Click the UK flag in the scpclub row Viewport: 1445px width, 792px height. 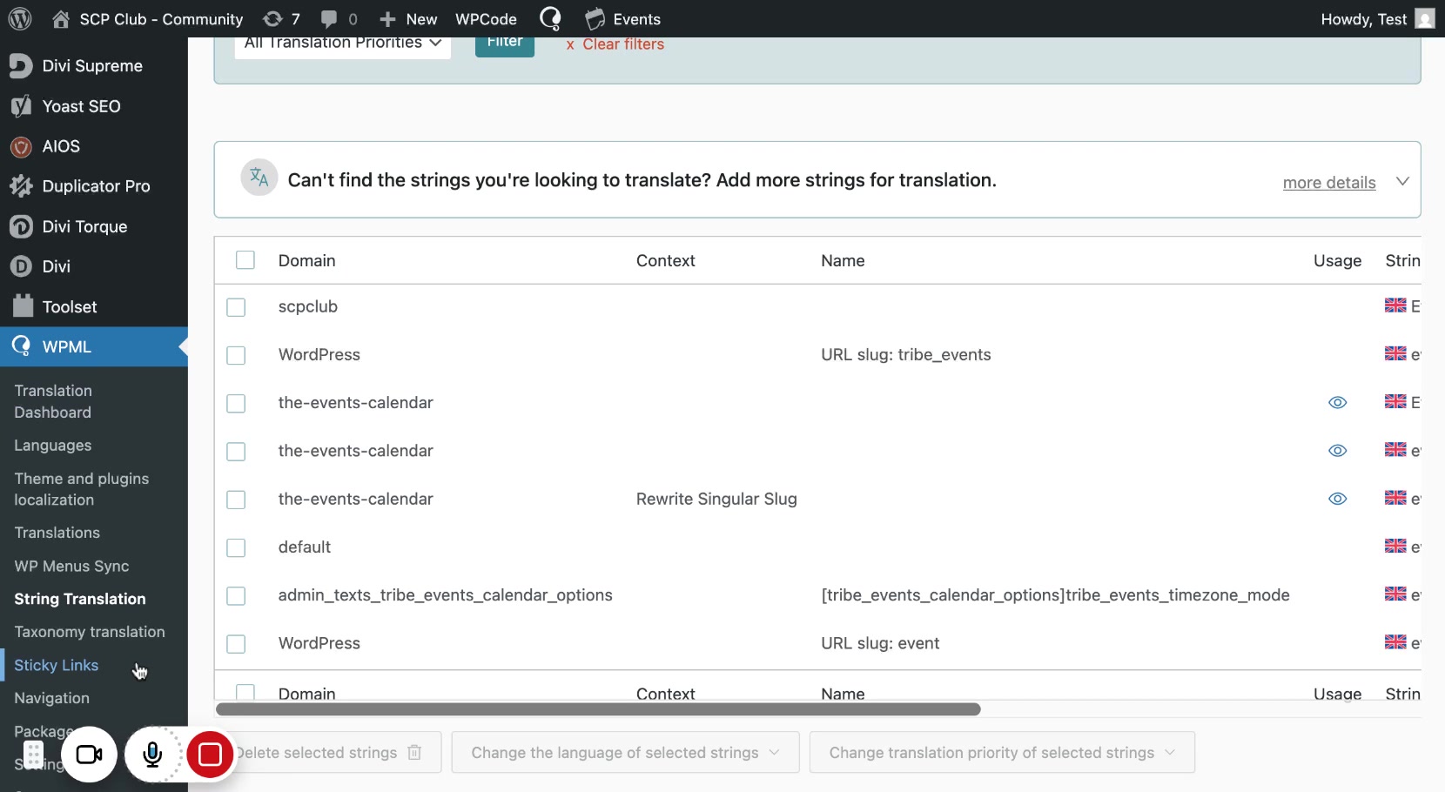pyautogui.click(x=1395, y=305)
